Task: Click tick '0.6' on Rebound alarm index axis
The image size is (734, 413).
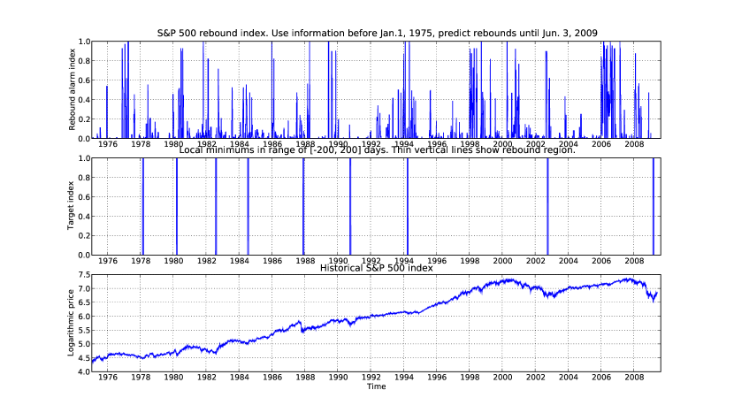Action: point(84,80)
